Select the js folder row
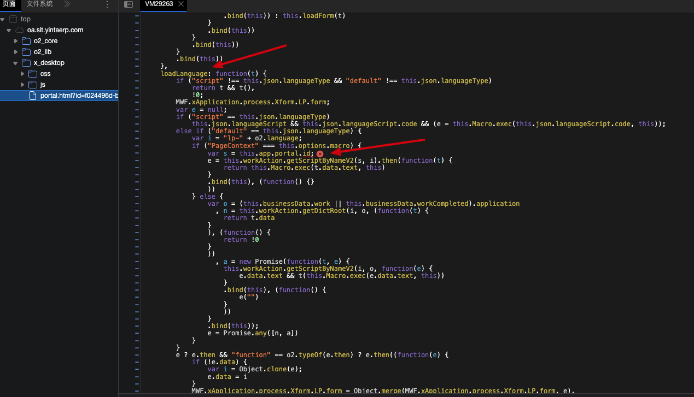The width and height of the screenshot is (694, 397). (x=59, y=85)
